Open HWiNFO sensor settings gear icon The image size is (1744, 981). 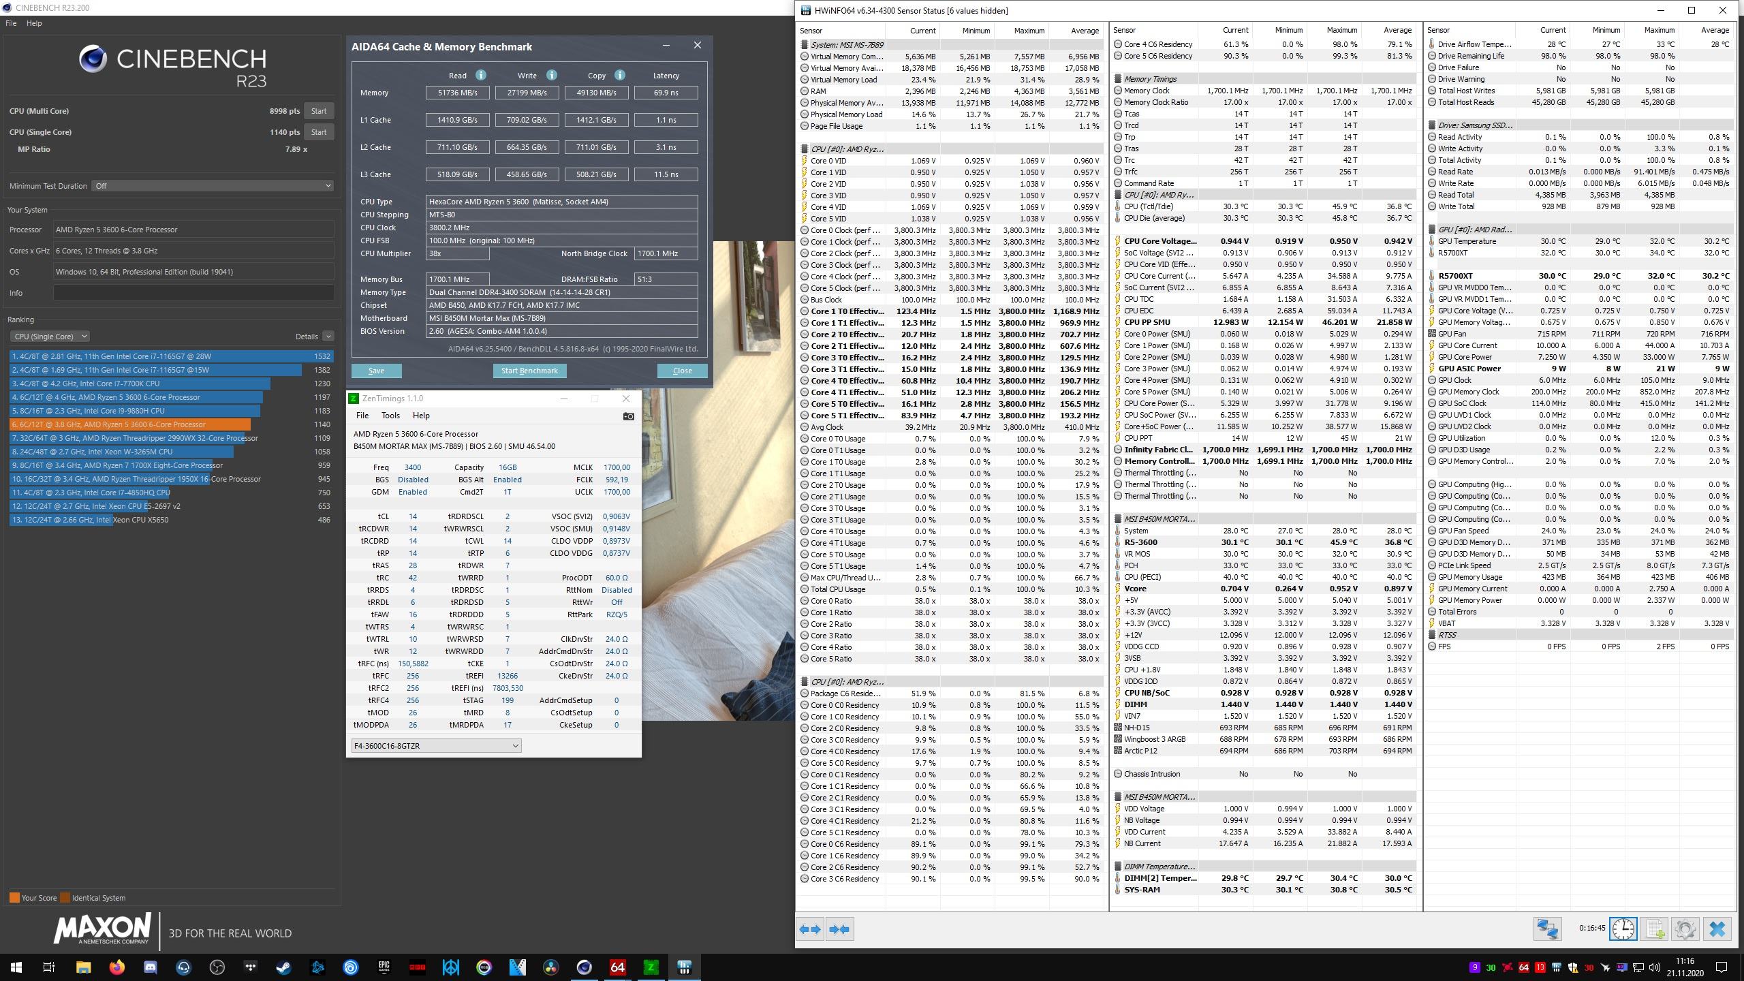pos(1685,929)
